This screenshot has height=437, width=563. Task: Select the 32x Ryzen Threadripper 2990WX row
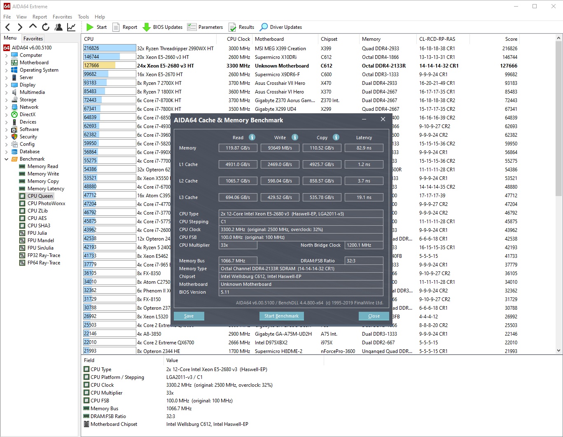tap(301, 49)
